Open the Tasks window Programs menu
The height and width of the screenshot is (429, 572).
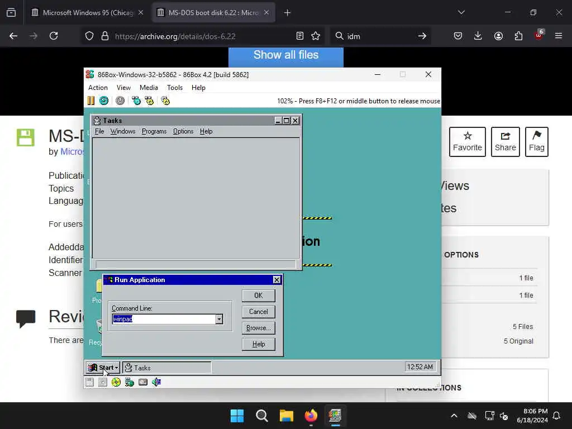click(154, 131)
